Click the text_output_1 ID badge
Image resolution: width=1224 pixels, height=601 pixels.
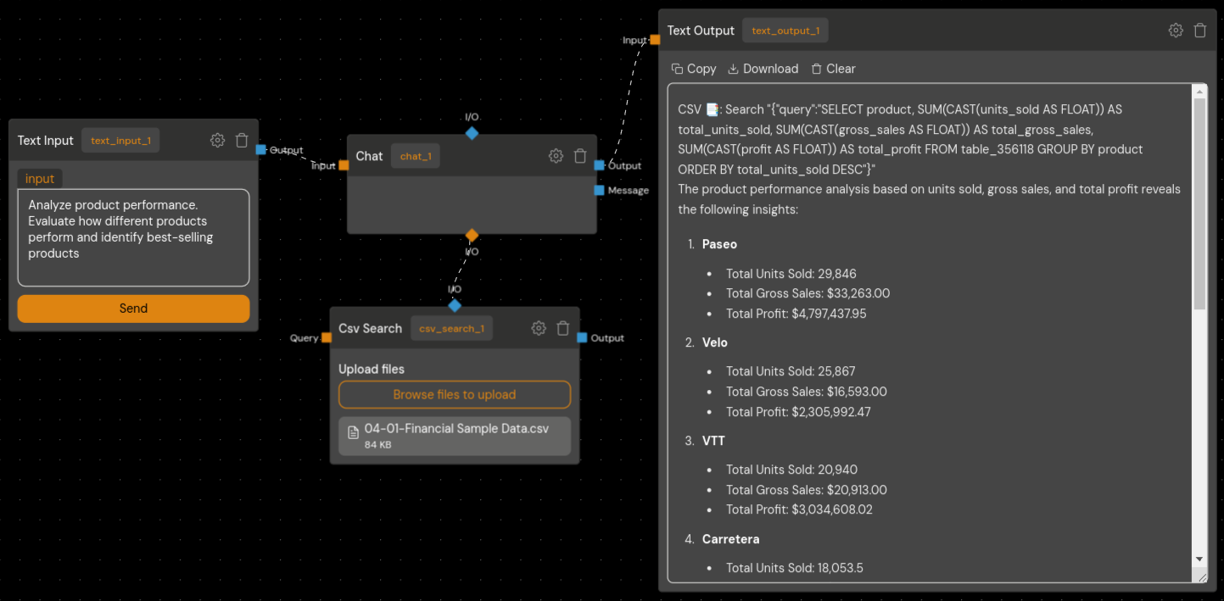[785, 31]
